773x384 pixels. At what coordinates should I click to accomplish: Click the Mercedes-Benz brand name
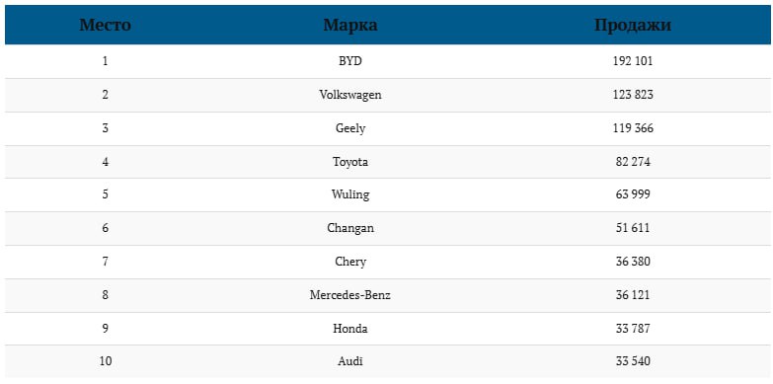[350, 295]
